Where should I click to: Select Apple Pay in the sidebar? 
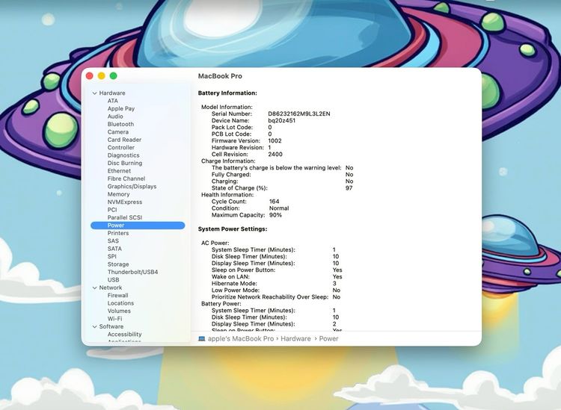pos(121,108)
